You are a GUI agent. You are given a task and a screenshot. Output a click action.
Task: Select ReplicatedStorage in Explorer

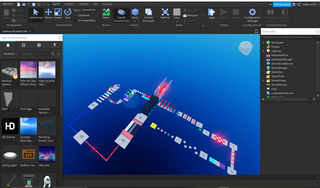point(282,59)
